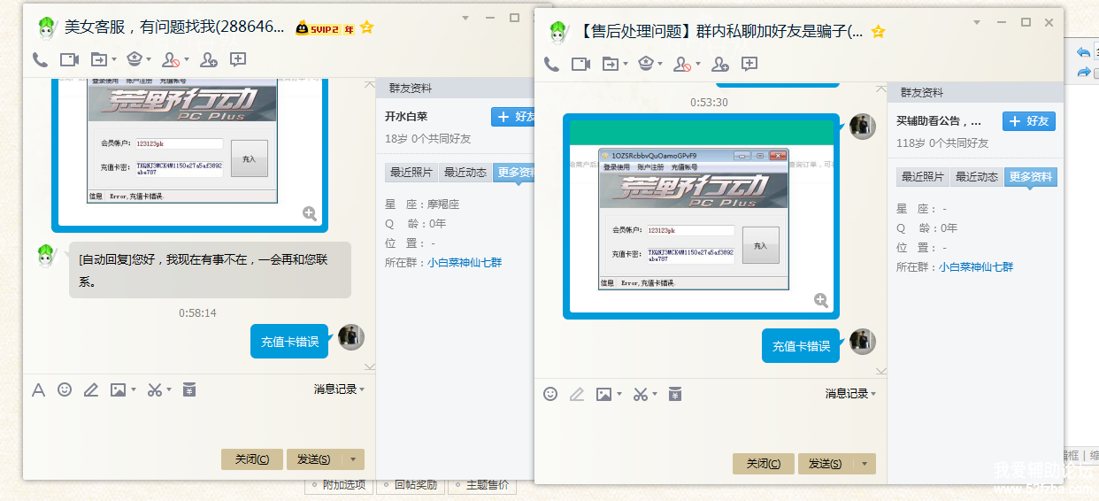1099x501 pixels.
Task: Open emoji picker in the 美女客服 chat
Action: click(x=65, y=389)
